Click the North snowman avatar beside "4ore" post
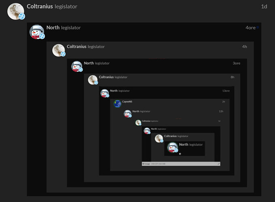The height and width of the screenshot is (202, 275). (37, 32)
